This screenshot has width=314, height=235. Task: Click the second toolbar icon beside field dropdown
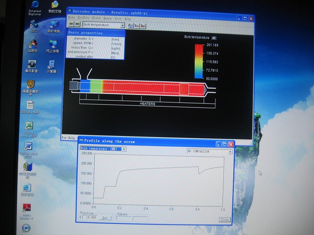pos(77,24)
